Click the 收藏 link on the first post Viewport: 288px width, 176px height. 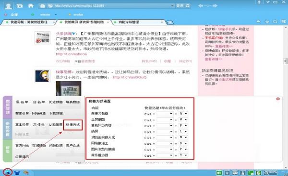[168, 61]
